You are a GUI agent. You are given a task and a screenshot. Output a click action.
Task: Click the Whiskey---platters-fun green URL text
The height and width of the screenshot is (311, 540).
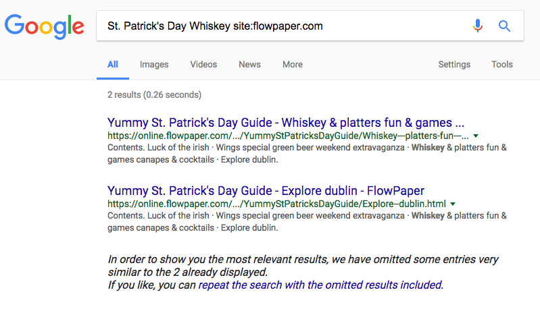tap(288, 136)
